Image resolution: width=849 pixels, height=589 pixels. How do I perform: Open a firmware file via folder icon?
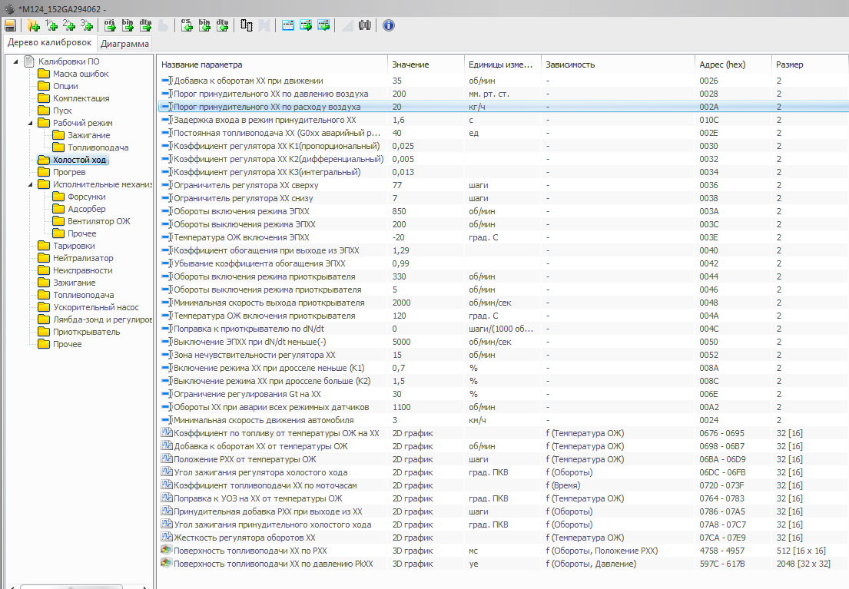pyautogui.click(x=33, y=25)
